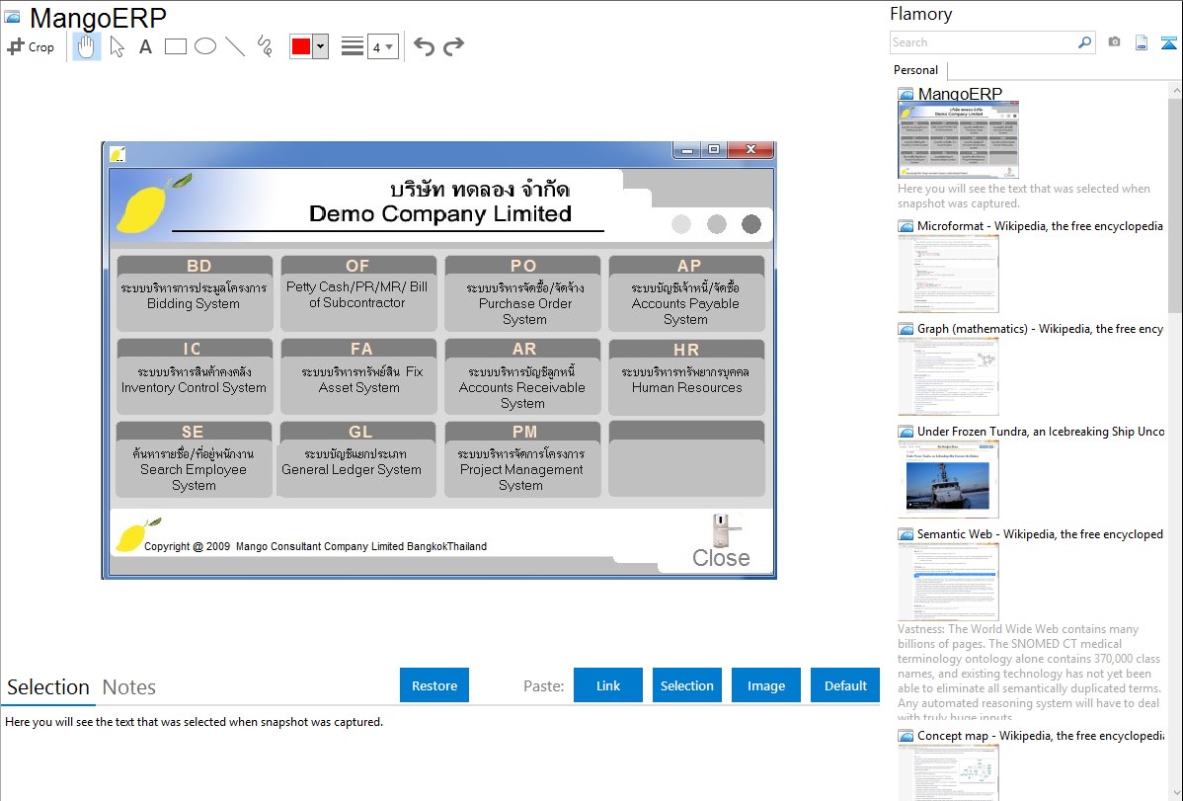Click the red color swatch
Screen dimensions: 1183x801
coord(301,46)
